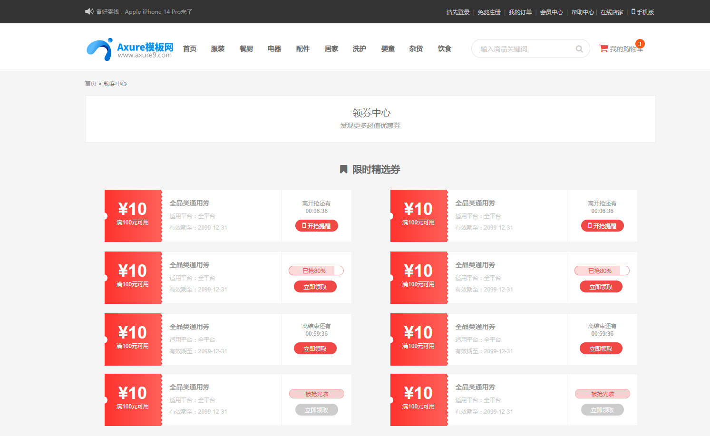This screenshot has height=436, width=710.
Task: Click grey 立即领取 under left-column 被抢光啦
Action: [x=317, y=410]
